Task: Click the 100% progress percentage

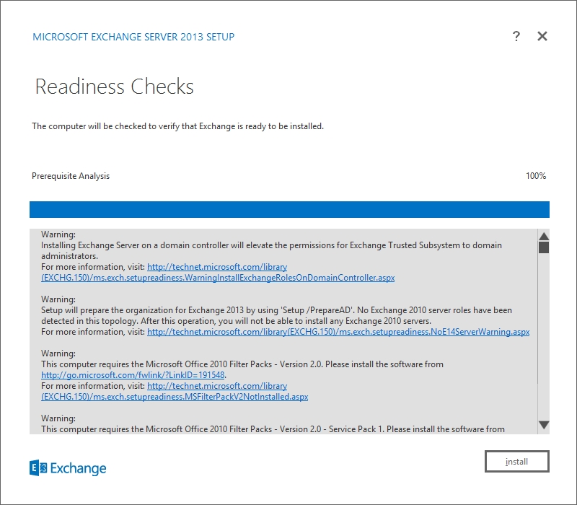Action: pos(535,176)
